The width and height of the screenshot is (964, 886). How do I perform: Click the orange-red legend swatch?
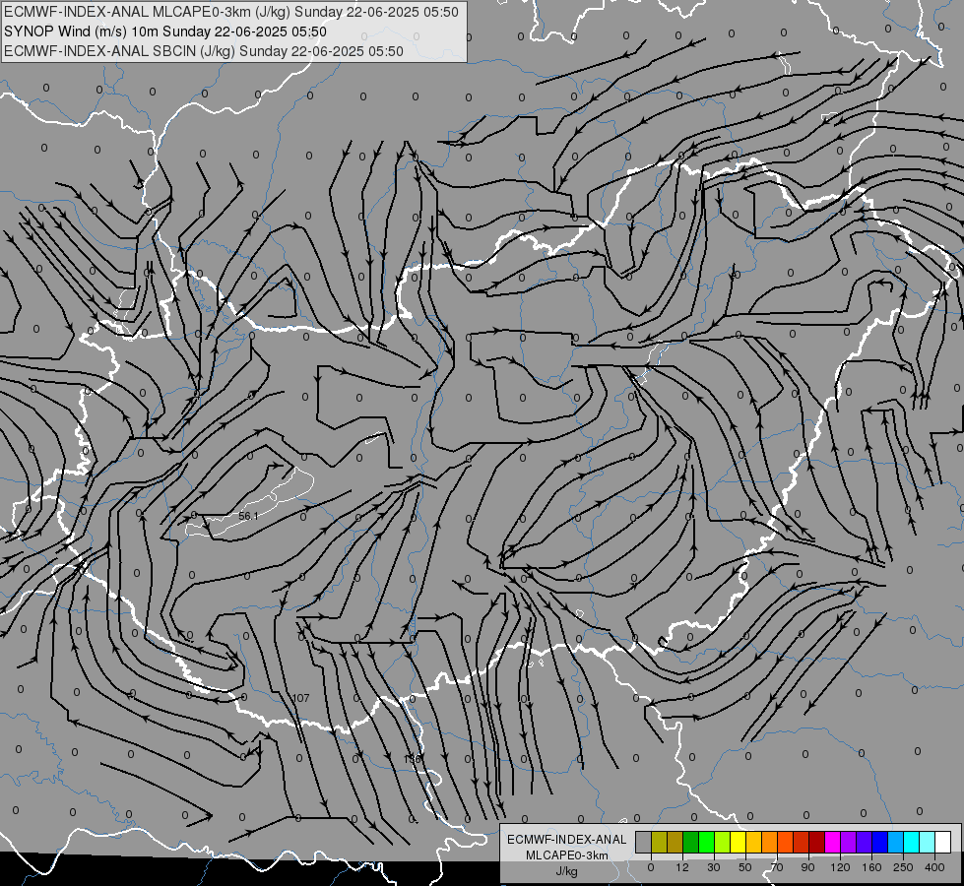coord(786,842)
